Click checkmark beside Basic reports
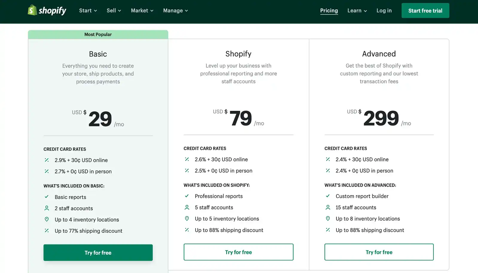 point(47,197)
